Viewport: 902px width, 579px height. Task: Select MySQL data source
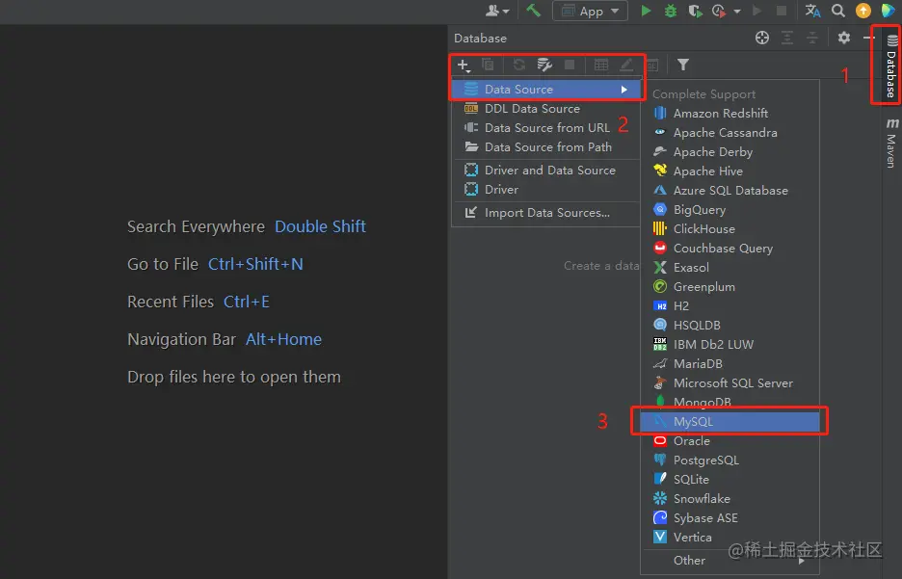pyautogui.click(x=730, y=421)
